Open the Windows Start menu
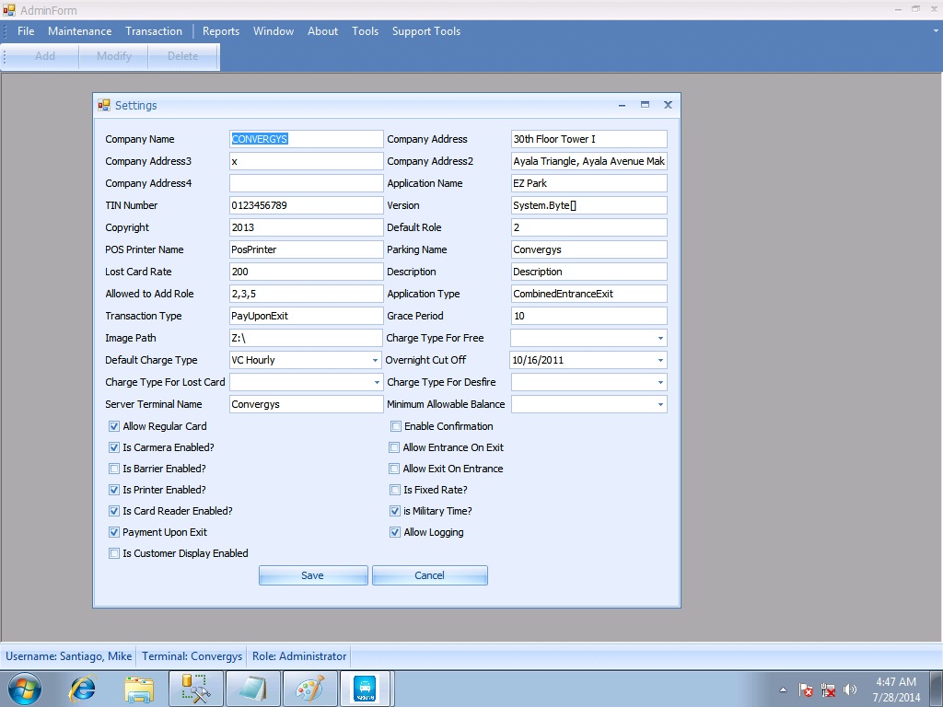943x707 pixels. pos(24,688)
